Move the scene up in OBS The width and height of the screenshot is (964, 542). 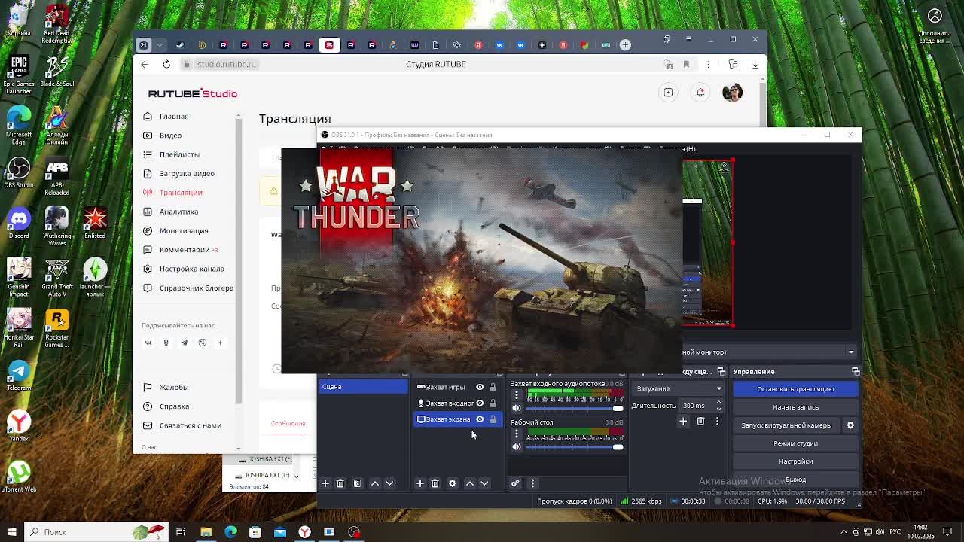click(375, 483)
